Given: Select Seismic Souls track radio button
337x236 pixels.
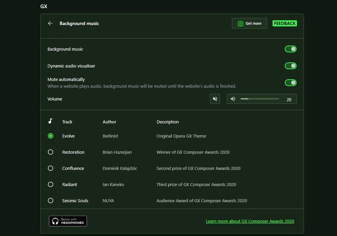Looking at the screenshot, I should [x=51, y=200].
